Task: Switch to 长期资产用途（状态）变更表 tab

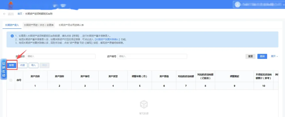Action: click(39, 25)
